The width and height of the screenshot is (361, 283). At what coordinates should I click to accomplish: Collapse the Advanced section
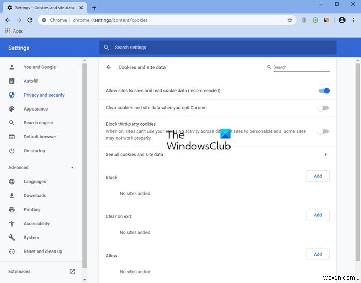click(x=72, y=167)
